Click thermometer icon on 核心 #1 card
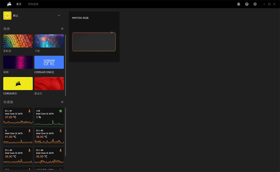 [30, 111]
